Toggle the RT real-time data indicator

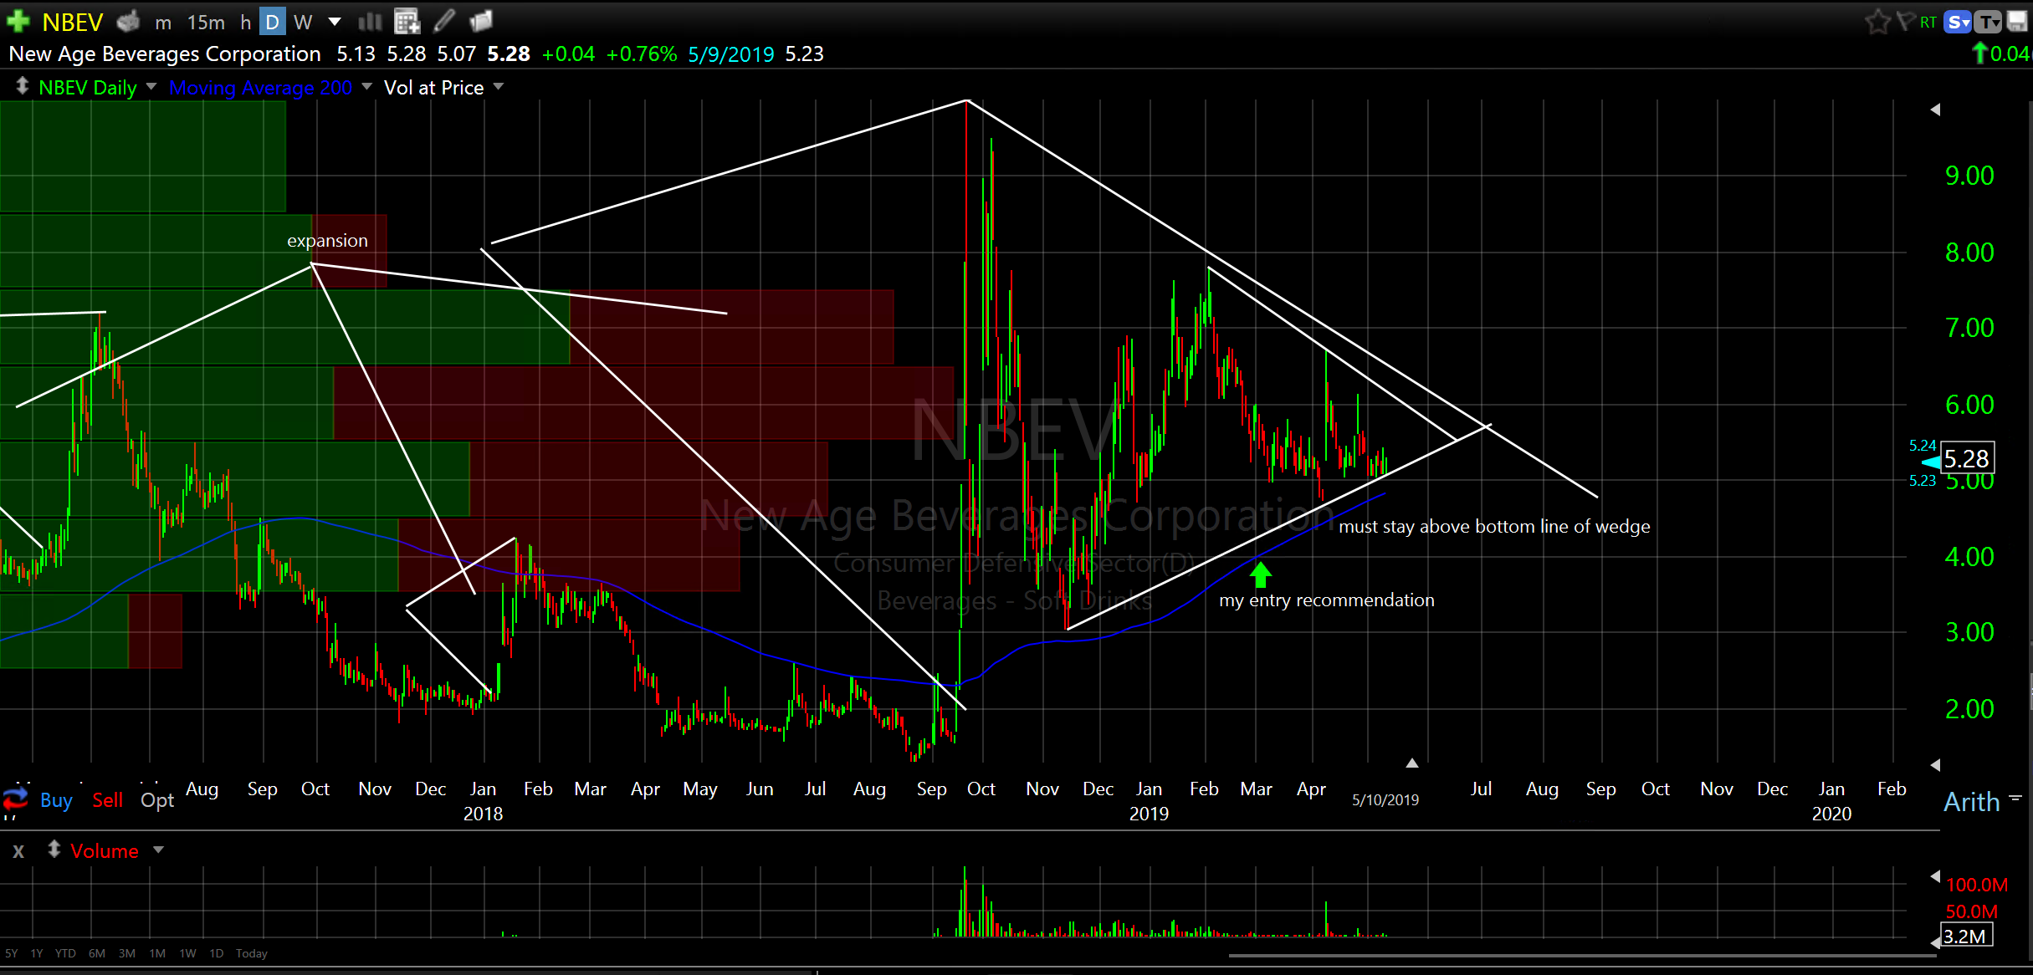pyautogui.click(x=1928, y=23)
